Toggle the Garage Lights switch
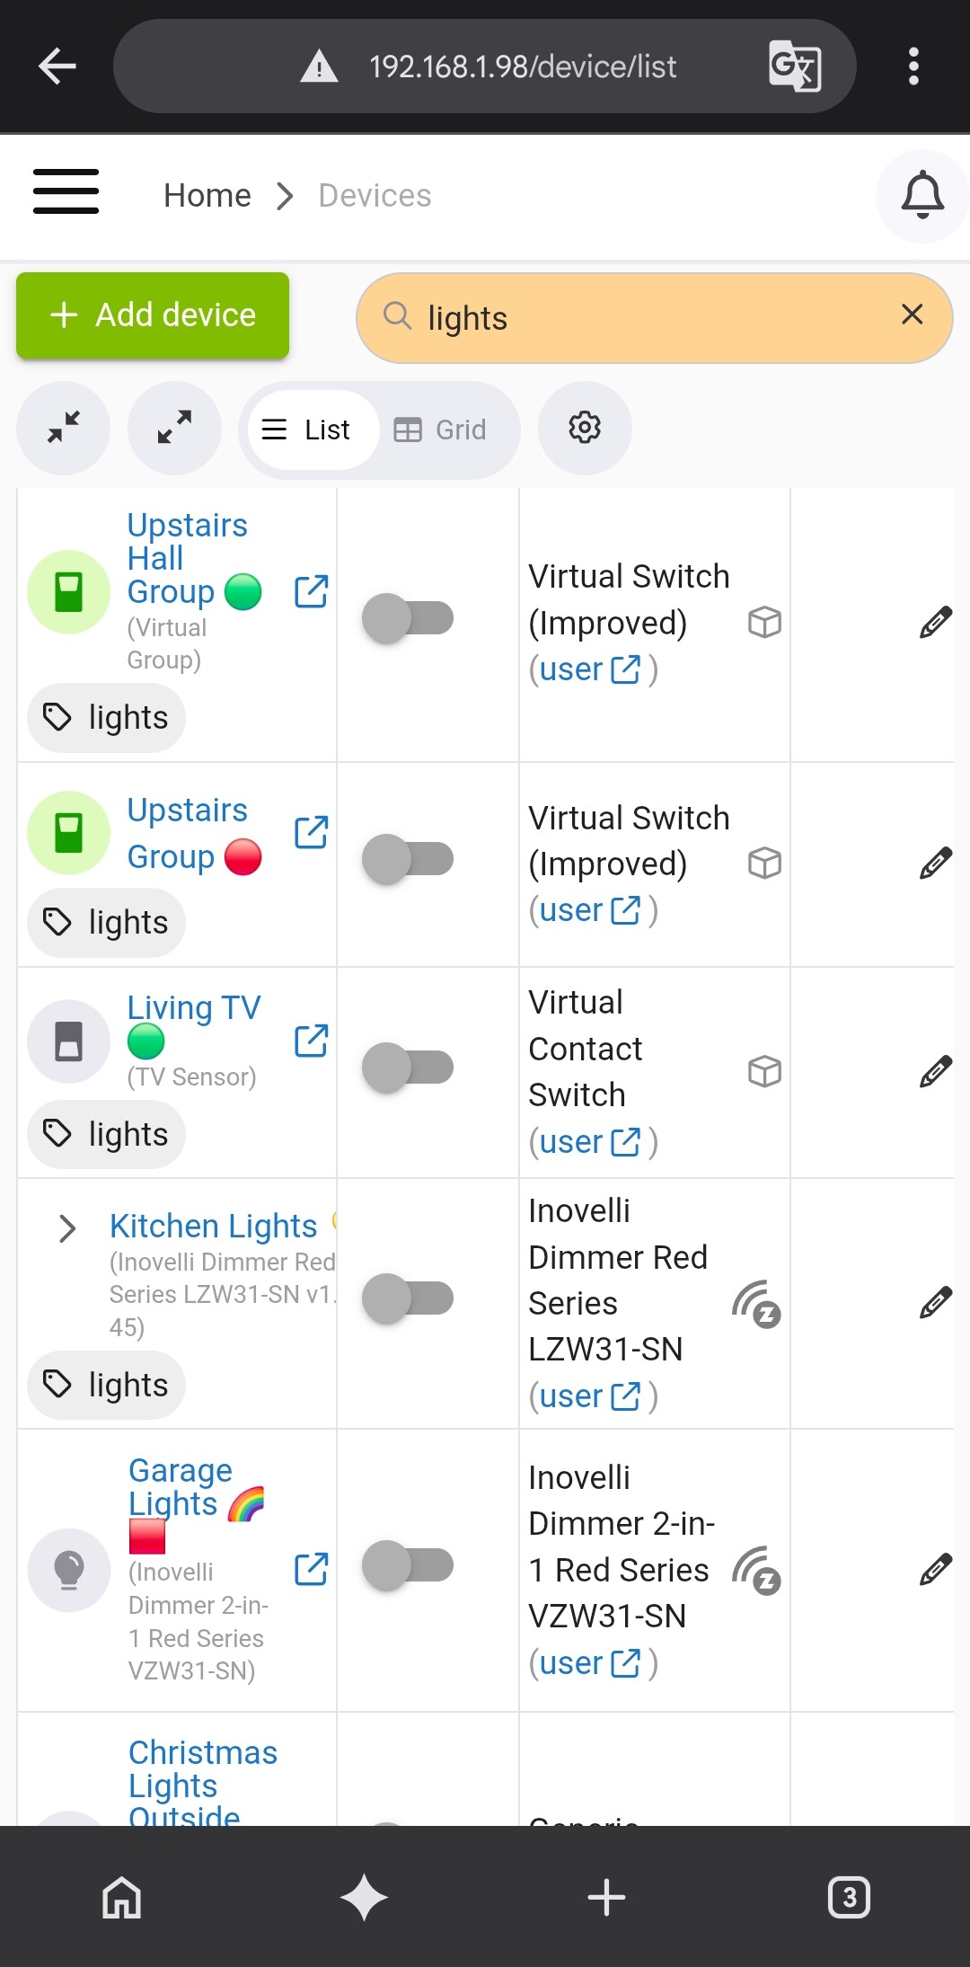 (x=408, y=1565)
